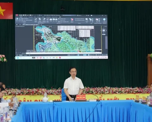Open Recognition Settings
Viewport: 152px width, 122px height.
click(x=80, y=20)
